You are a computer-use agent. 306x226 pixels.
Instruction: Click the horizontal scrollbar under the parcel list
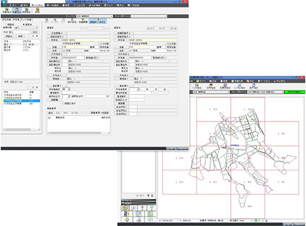pyautogui.click(x=21, y=130)
